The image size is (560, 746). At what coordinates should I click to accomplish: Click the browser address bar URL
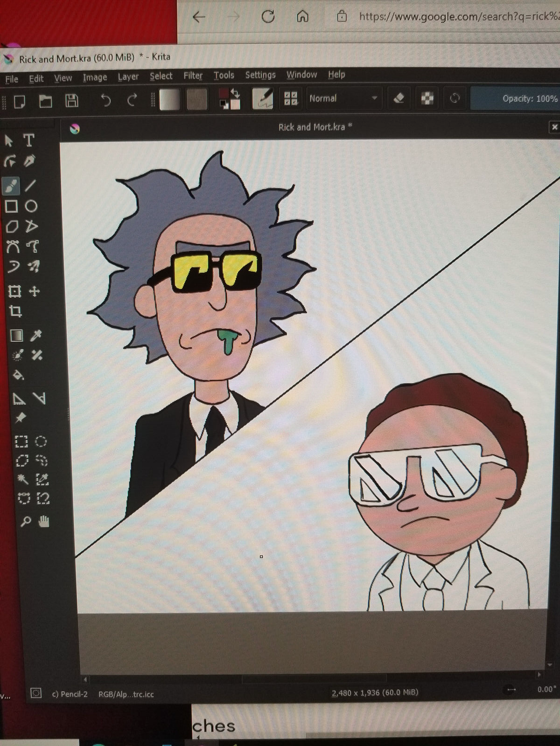pyautogui.click(x=459, y=17)
